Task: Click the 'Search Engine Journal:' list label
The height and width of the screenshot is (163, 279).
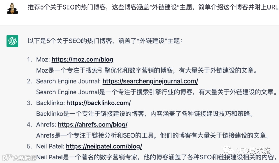Action: (x=68, y=81)
